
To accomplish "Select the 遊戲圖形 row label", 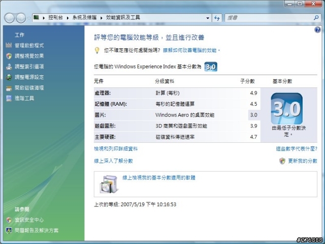I will tap(105, 126).
